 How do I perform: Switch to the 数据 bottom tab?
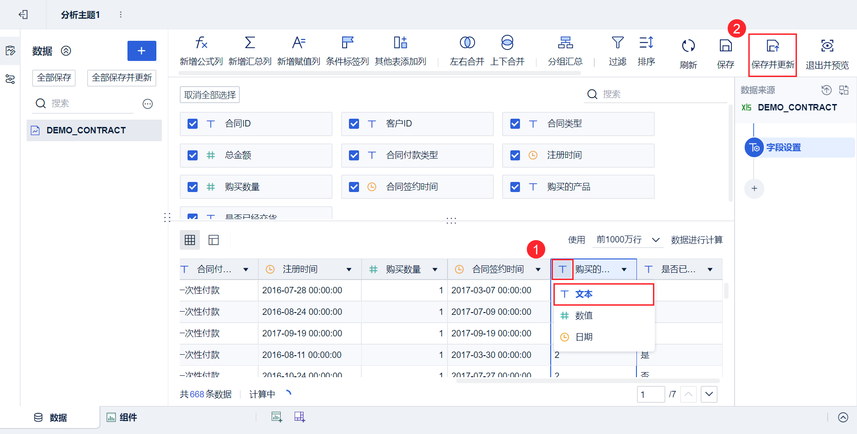click(x=50, y=418)
